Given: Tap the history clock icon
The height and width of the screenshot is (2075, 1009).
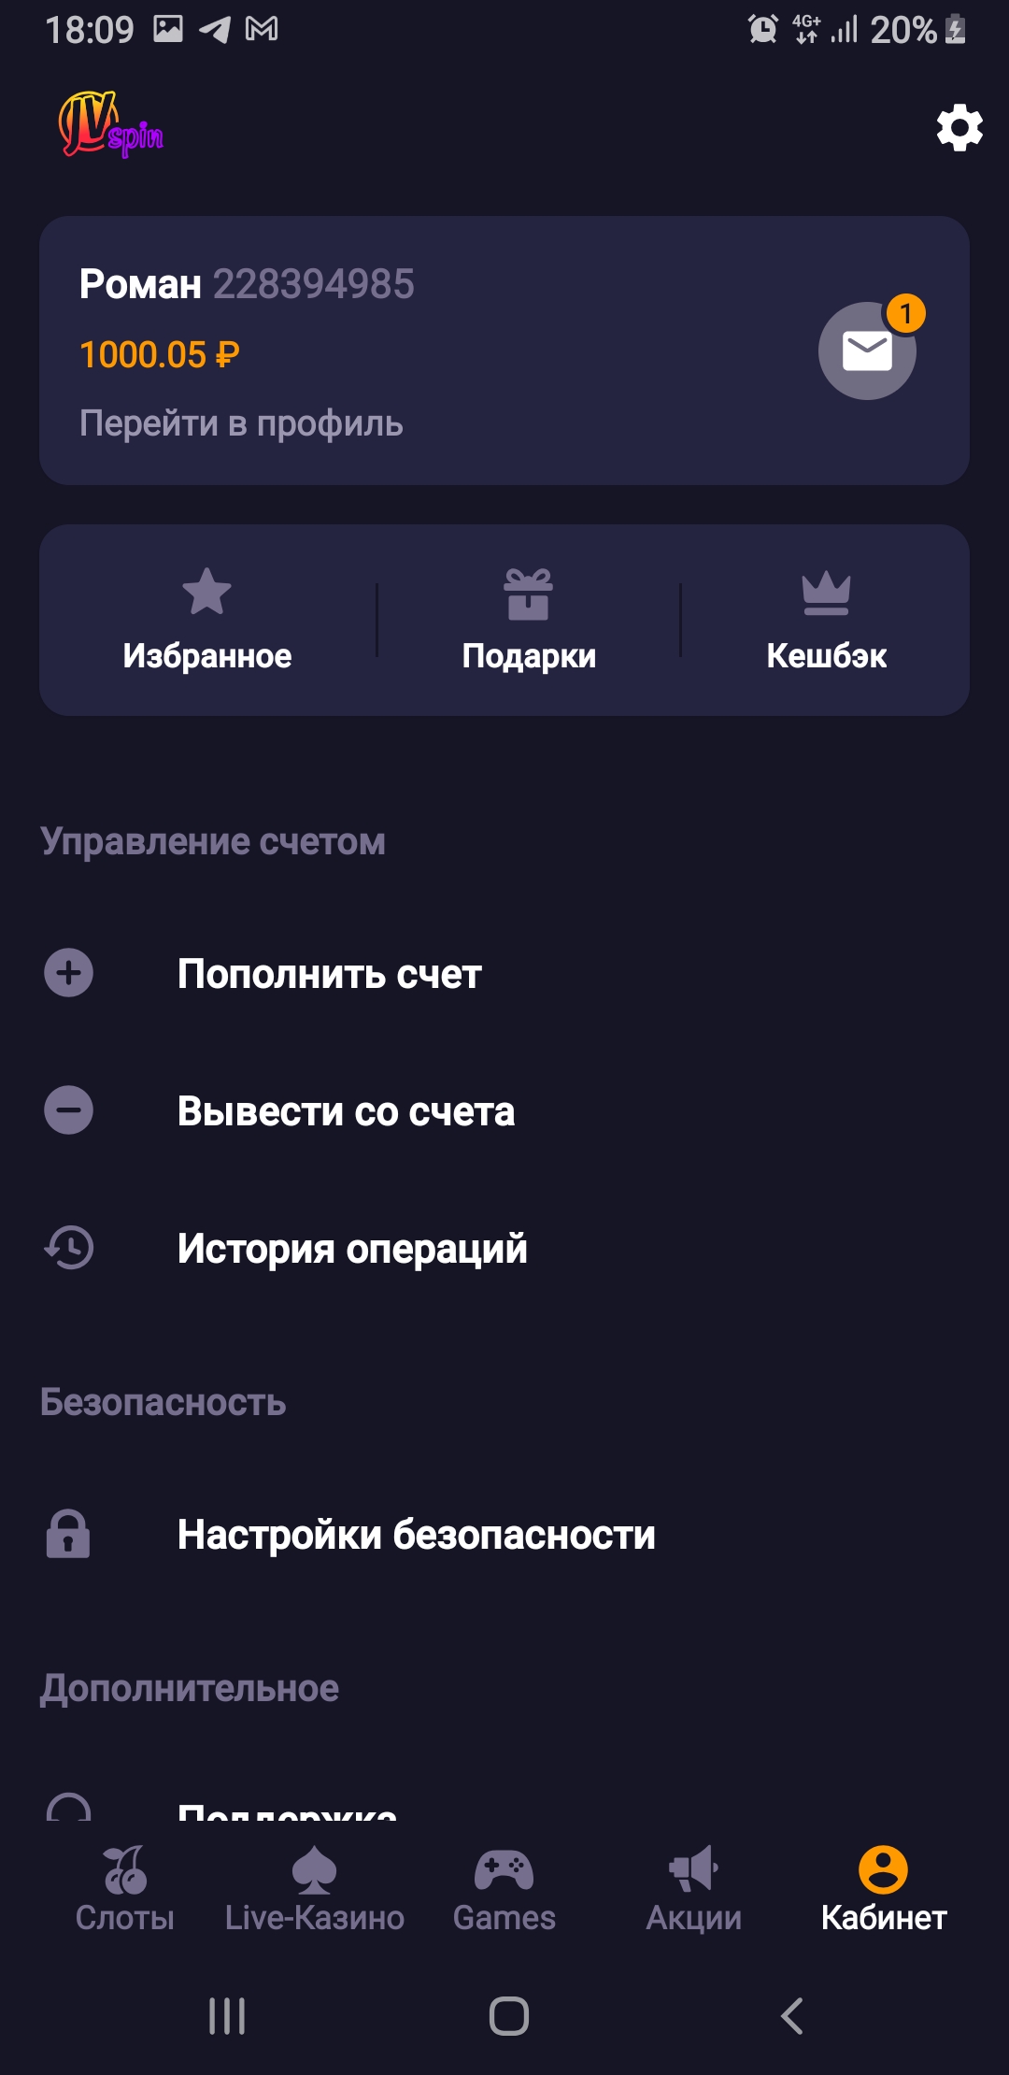Looking at the screenshot, I should coord(69,1248).
